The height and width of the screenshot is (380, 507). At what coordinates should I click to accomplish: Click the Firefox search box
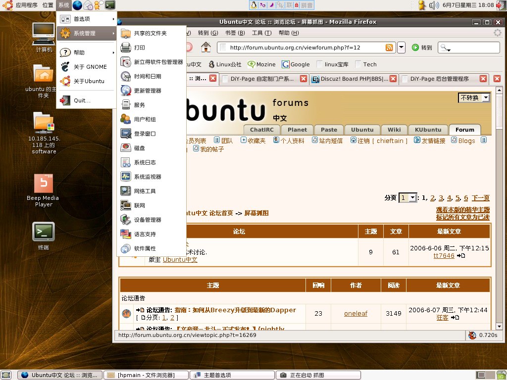coord(469,47)
